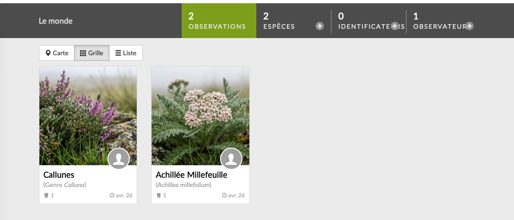Viewport: 514px width, 220px height.
Task: Open the Observateurs tab
Action: tap(444, 21)
